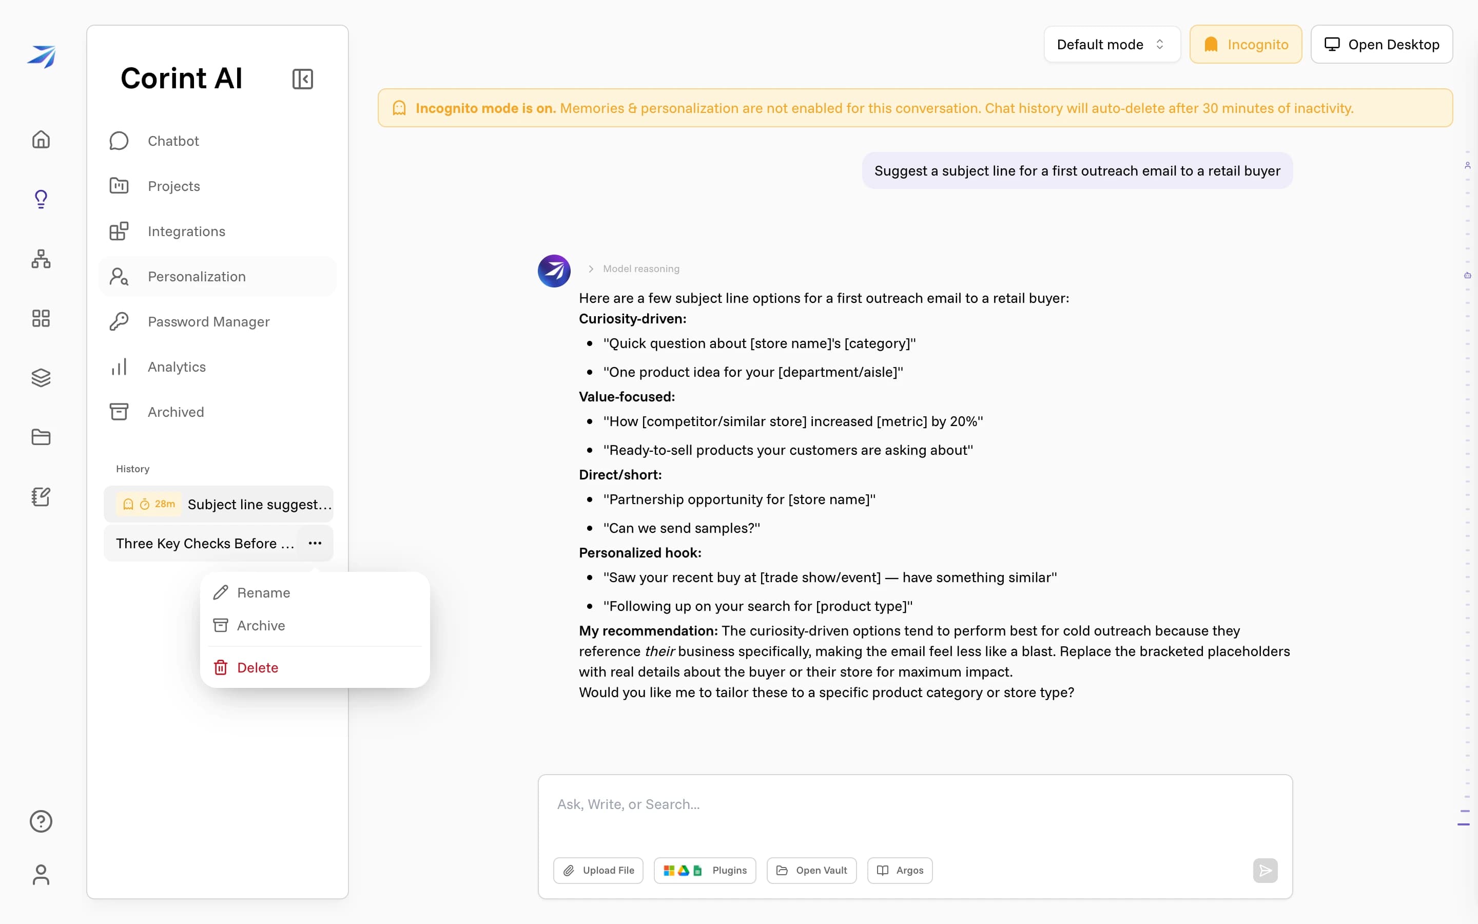Focus the Ask, Write, or Search input
The height and width of the screenshot is (924, 1478).
[x=915, y=804]
